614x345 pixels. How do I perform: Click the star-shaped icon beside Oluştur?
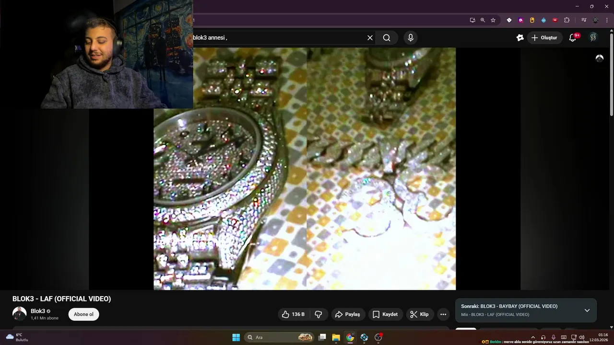(520, 38)
